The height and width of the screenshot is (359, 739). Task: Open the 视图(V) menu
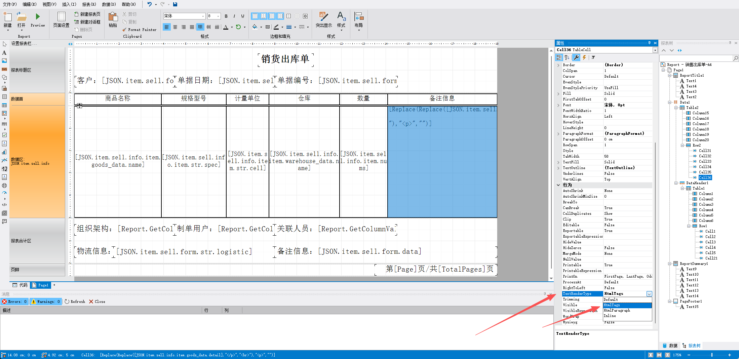pyautogui.click(x=49, y=4)
